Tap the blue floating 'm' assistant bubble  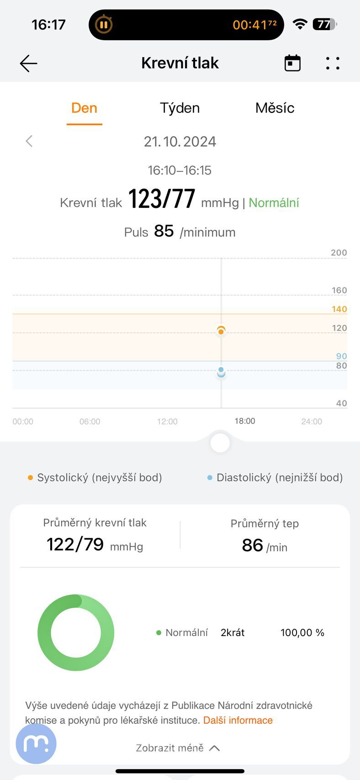(36, 743)
